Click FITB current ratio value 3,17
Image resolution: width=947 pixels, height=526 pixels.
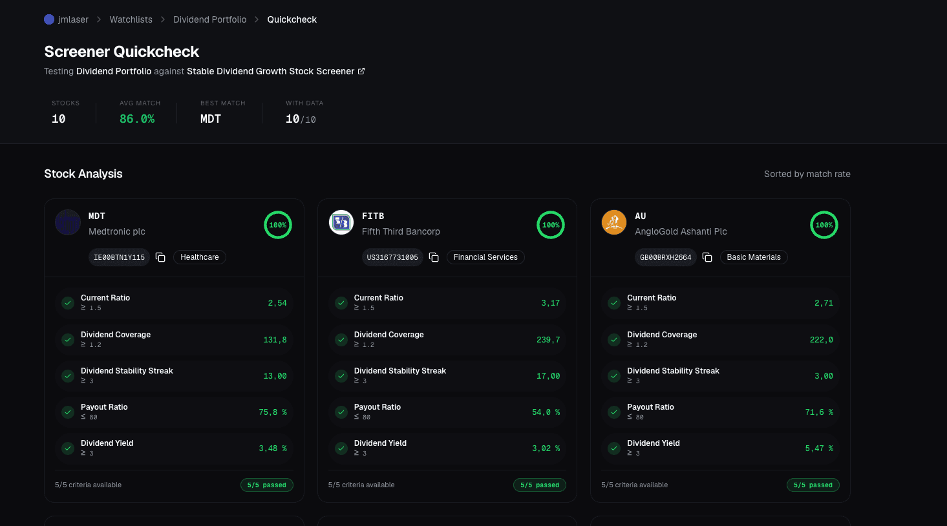pos(551,303)
